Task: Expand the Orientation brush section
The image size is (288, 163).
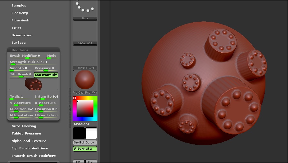Action: pyautogui.click(x=22, y=35)
